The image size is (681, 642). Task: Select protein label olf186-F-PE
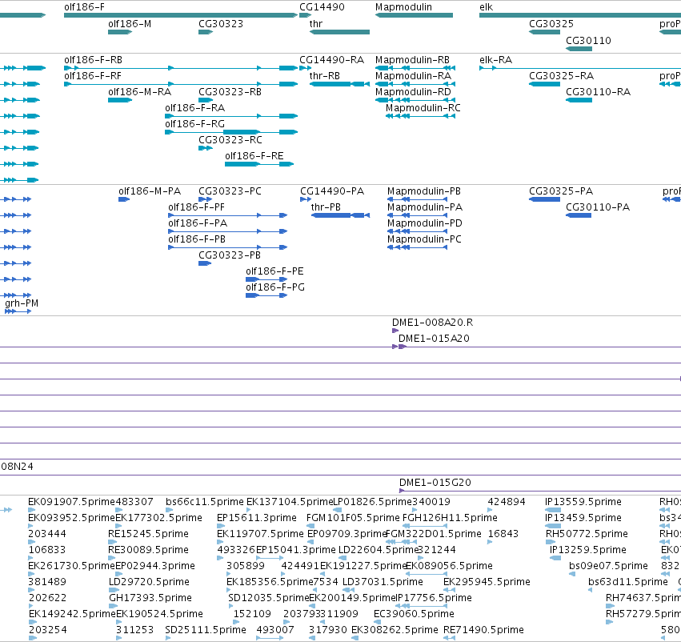point(274,272)
